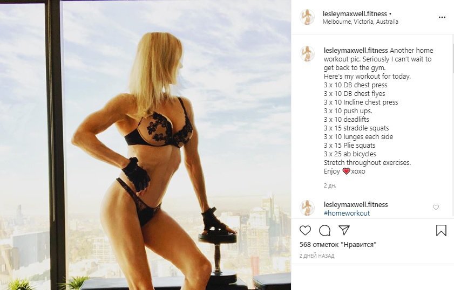Image resolution: width=454 pixels, height=290 pixels.
Task: Click the comment author lesleymaxwell.fitness name
Action: 356,204
